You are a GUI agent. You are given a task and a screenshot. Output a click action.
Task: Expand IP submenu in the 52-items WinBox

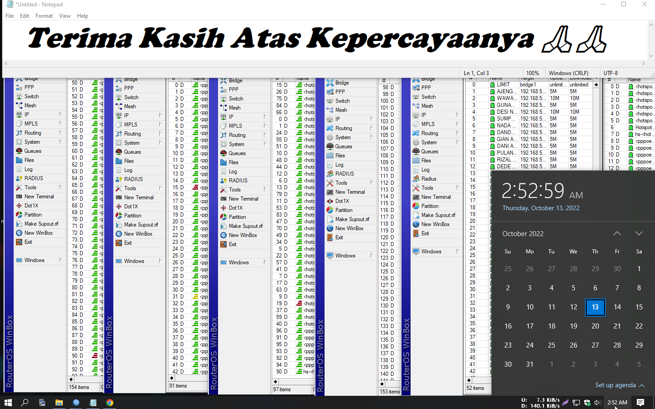pyautogui.click(x=457, y=115)
